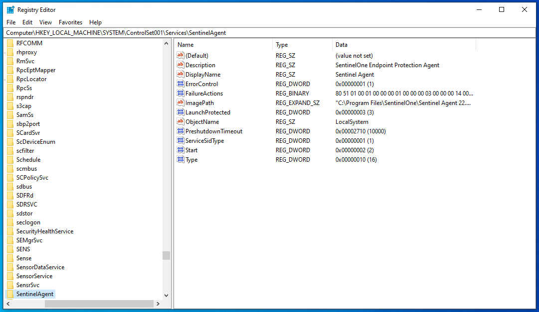Screen dimensions: 539x312
Task: Click the REG_EXPAND_SZ type cell
Action: click(x=297, y=103)
